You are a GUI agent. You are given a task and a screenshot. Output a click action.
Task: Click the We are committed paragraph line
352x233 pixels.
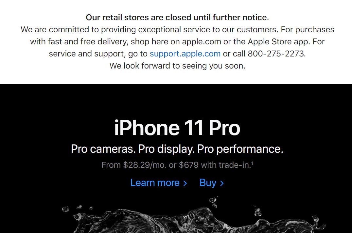point(177,30)
